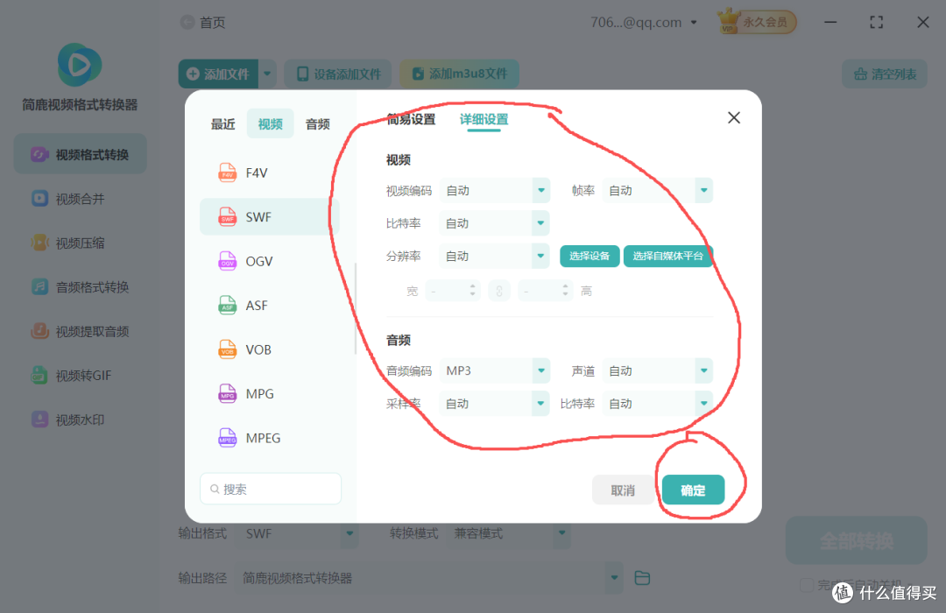Open 视频提取音频 sidebar icon
The height and width of the screenshot is (613, 946).
tap(39, 331)
